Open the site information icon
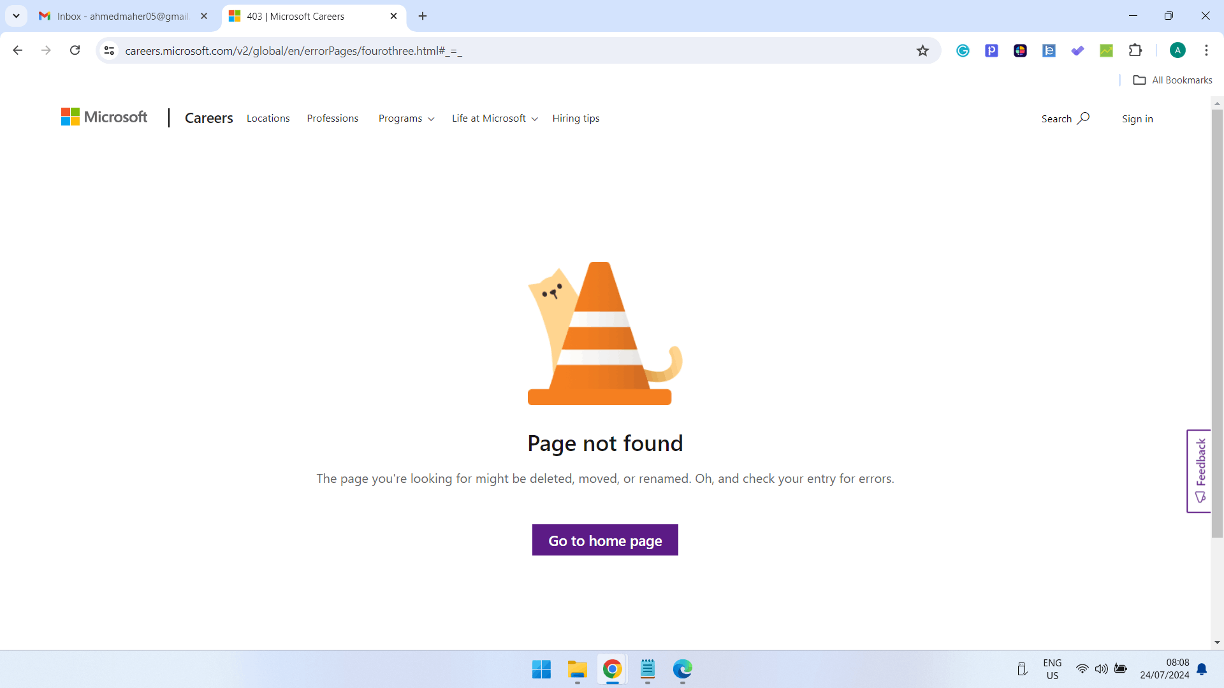Screen dimensions: 1224x688 109,50
